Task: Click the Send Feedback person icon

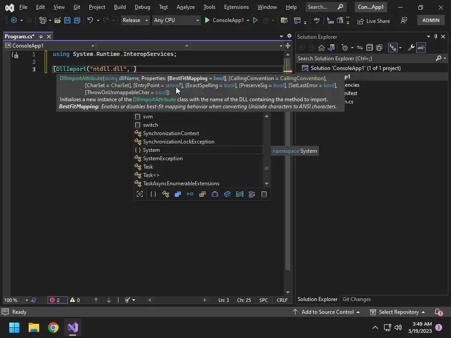Action: point(404,20)
